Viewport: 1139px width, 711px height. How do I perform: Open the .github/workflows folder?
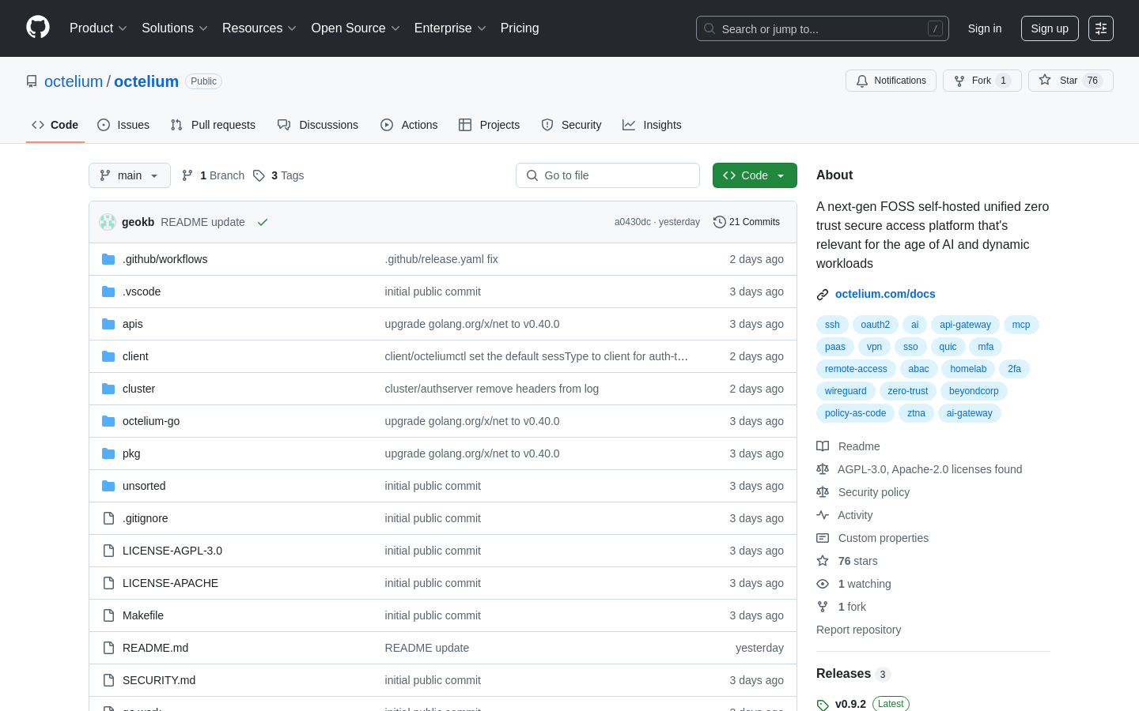pos(165,259)
